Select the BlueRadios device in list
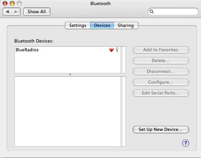The image size is (201, 158). [68, 50]
